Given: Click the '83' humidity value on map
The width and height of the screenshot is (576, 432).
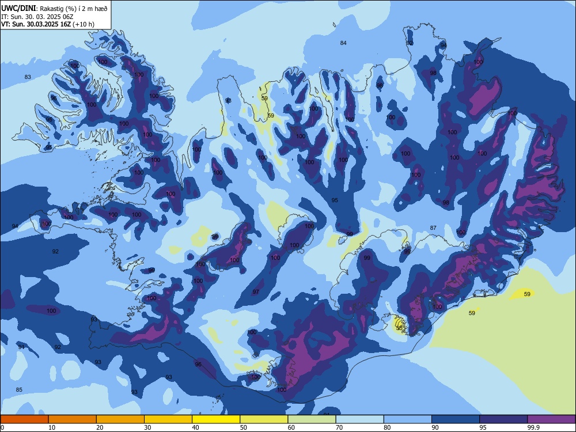Looking at the screenshot, I should click(x=28, y=77).
